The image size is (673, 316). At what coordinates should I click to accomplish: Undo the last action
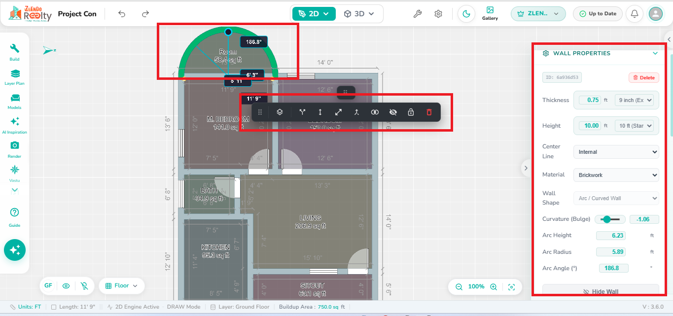[x=122, y=14]
